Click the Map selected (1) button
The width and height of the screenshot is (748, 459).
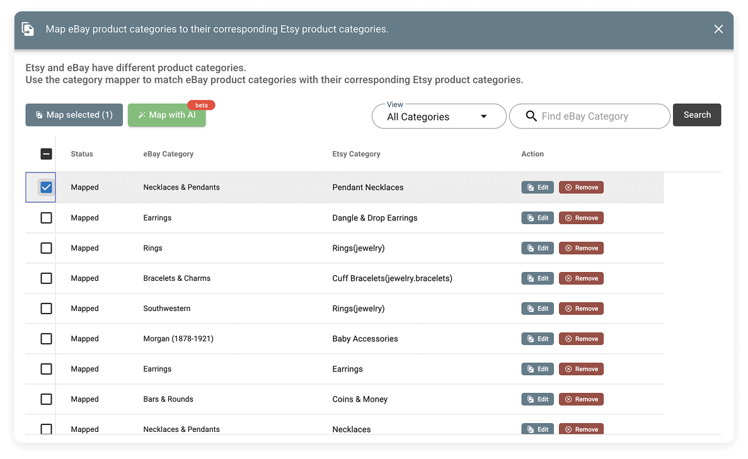pos(74,115)
